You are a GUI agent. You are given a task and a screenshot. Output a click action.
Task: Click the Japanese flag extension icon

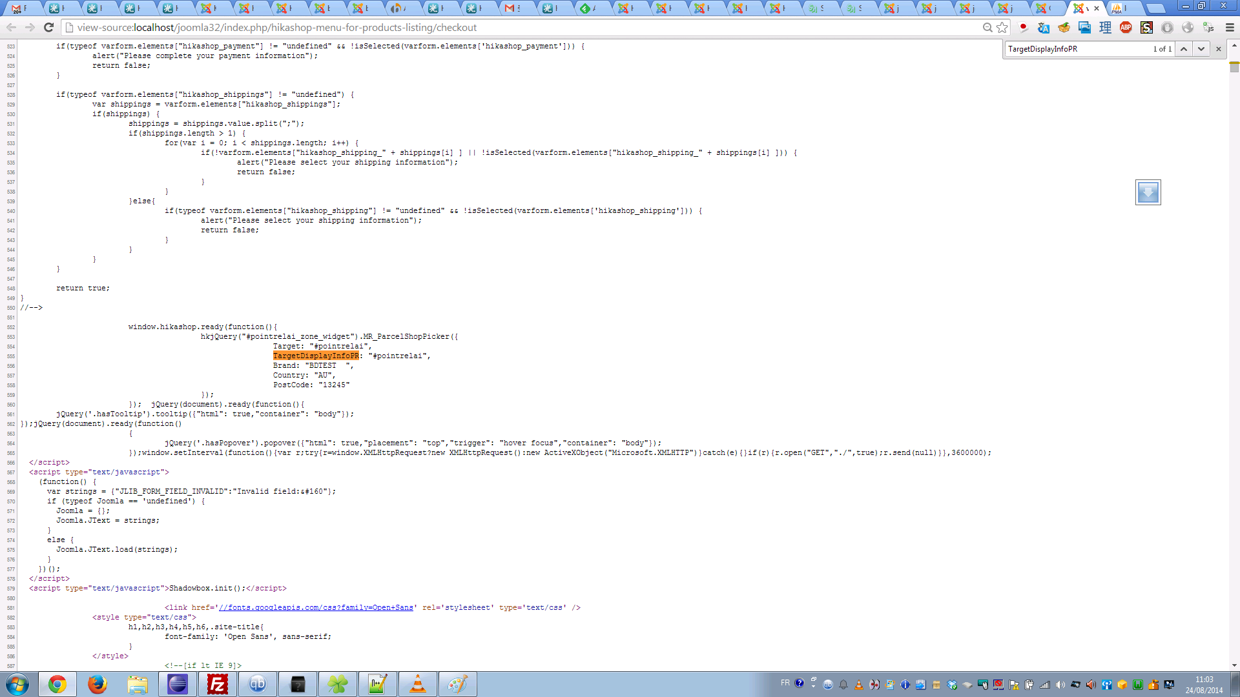coord(1023,27)
